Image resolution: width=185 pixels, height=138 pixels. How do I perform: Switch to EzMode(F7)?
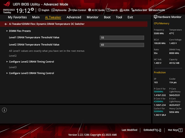[152, 130]
